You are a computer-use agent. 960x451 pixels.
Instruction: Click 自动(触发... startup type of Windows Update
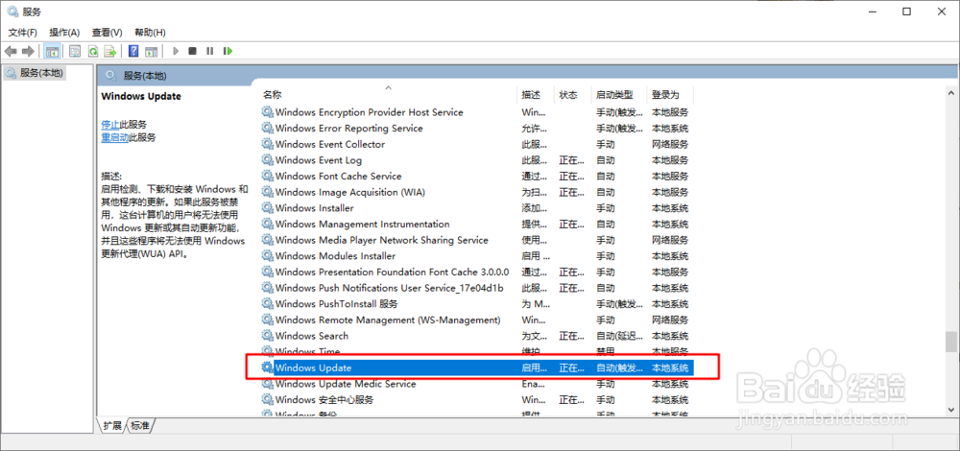click(x=619, y=368)
